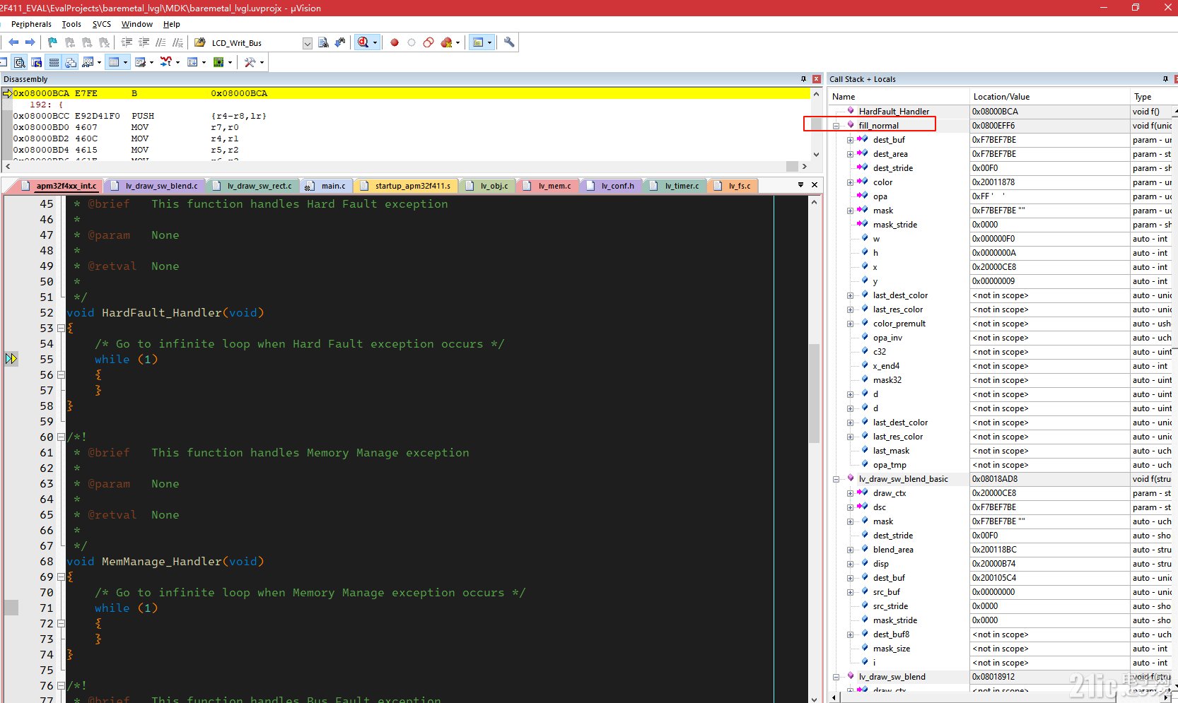This screenshot has width=1178, height=703.
Task: Toggle the Symbols Window icon
Action: point(37,62)
